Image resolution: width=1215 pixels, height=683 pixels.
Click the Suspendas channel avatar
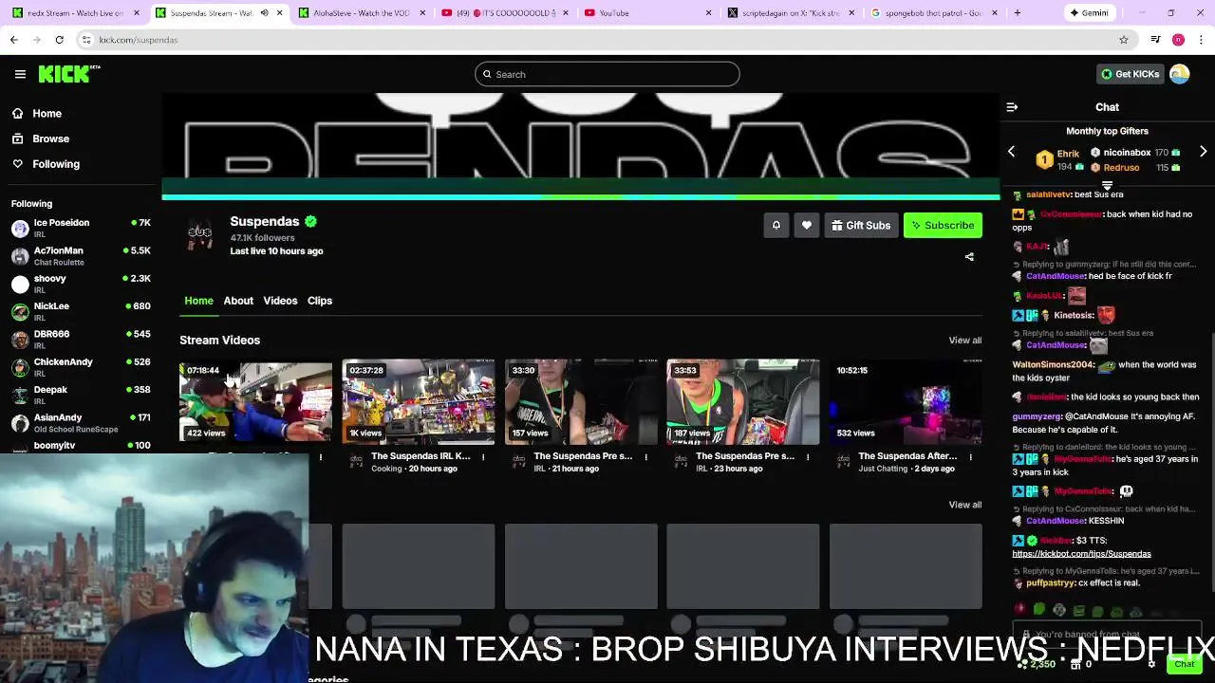coord(199,234)
